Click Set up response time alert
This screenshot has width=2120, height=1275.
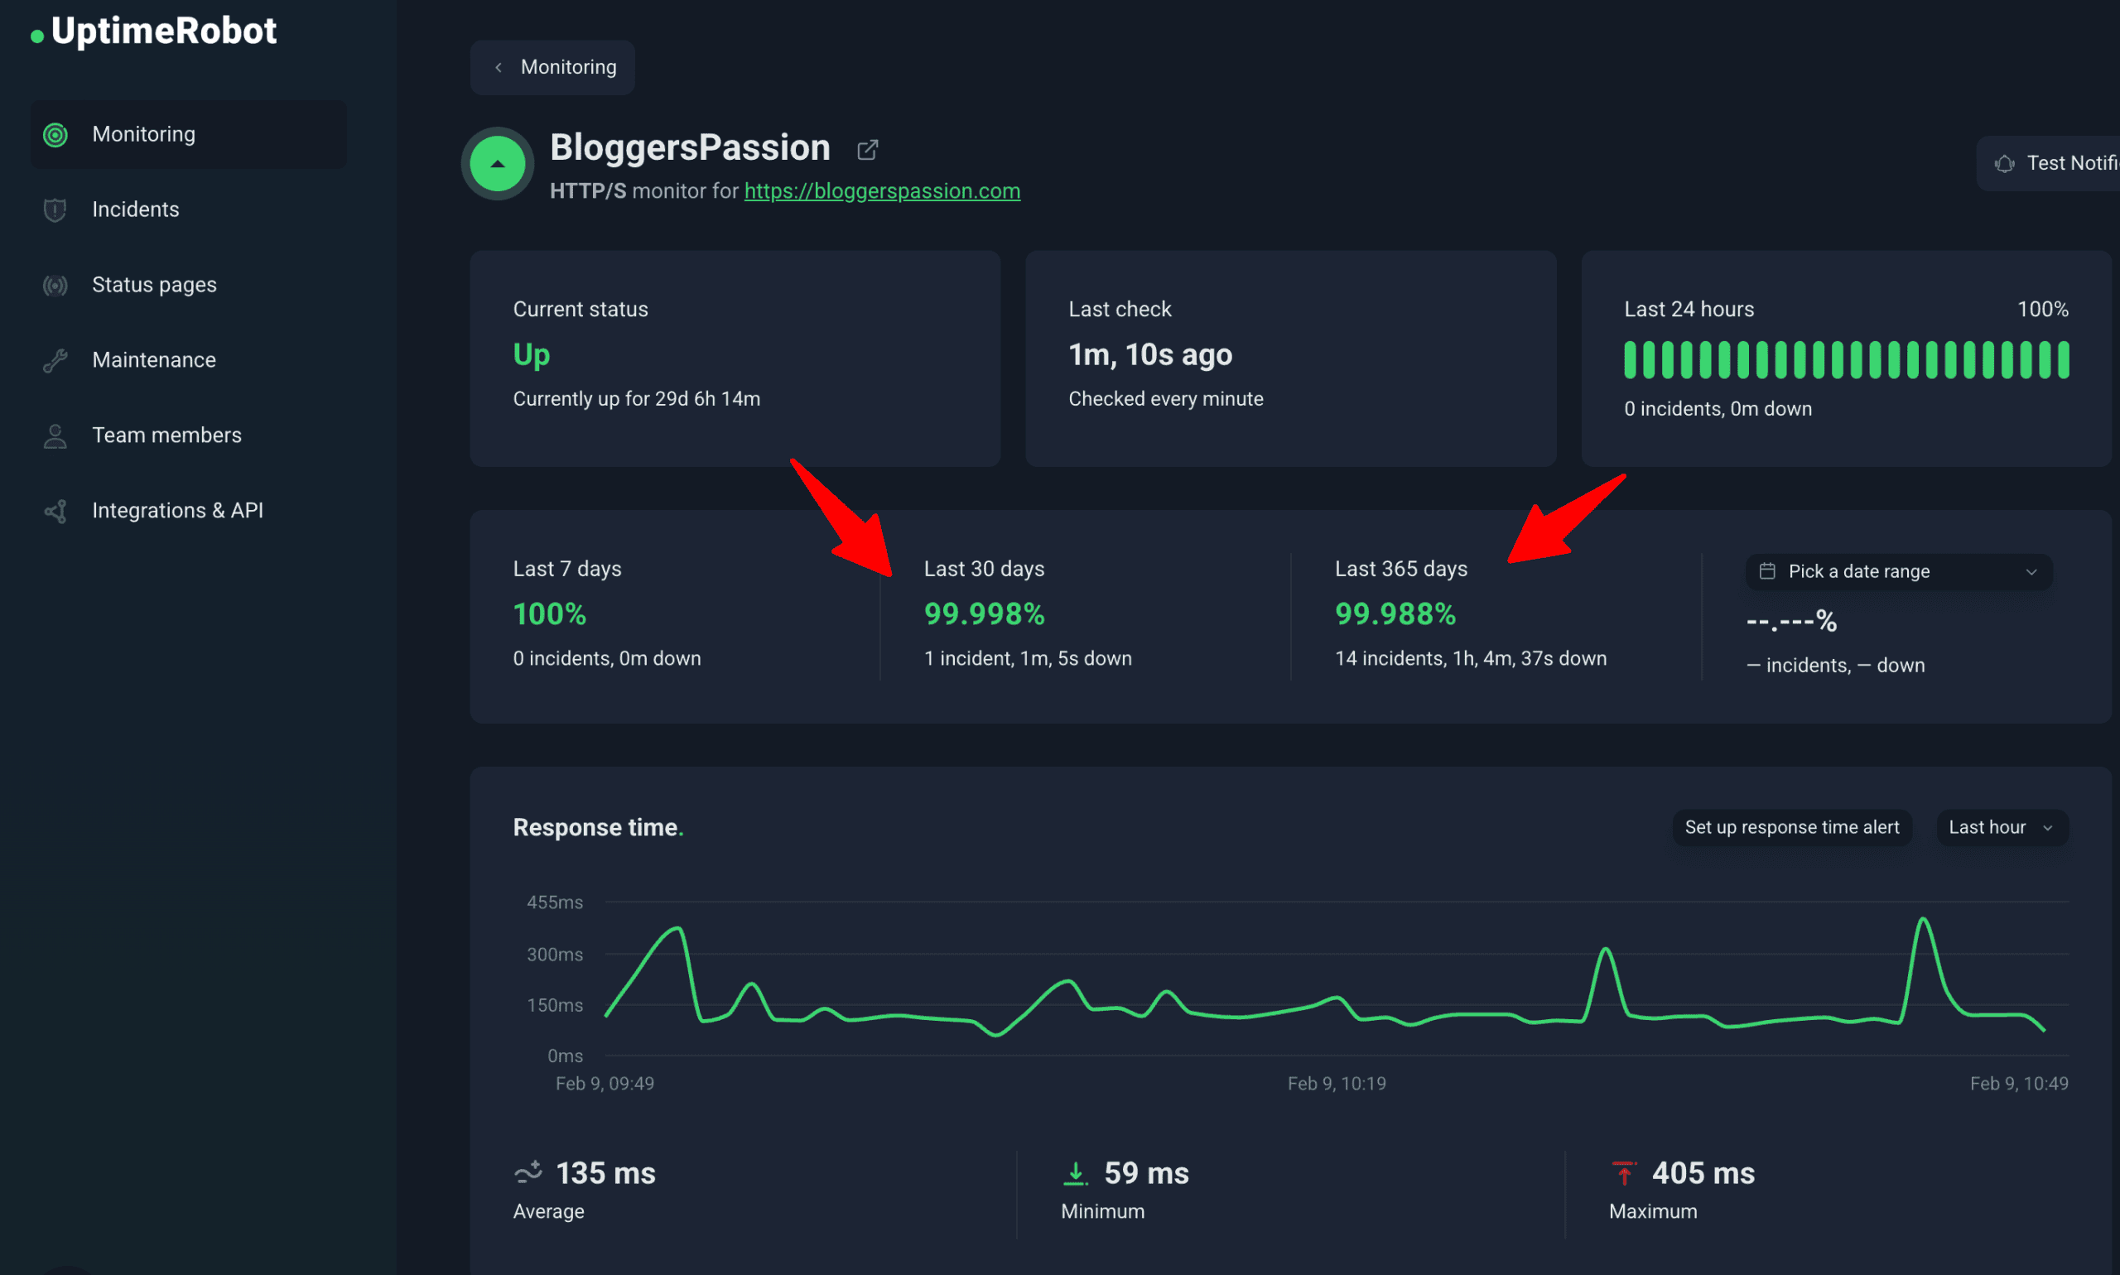1793,826
